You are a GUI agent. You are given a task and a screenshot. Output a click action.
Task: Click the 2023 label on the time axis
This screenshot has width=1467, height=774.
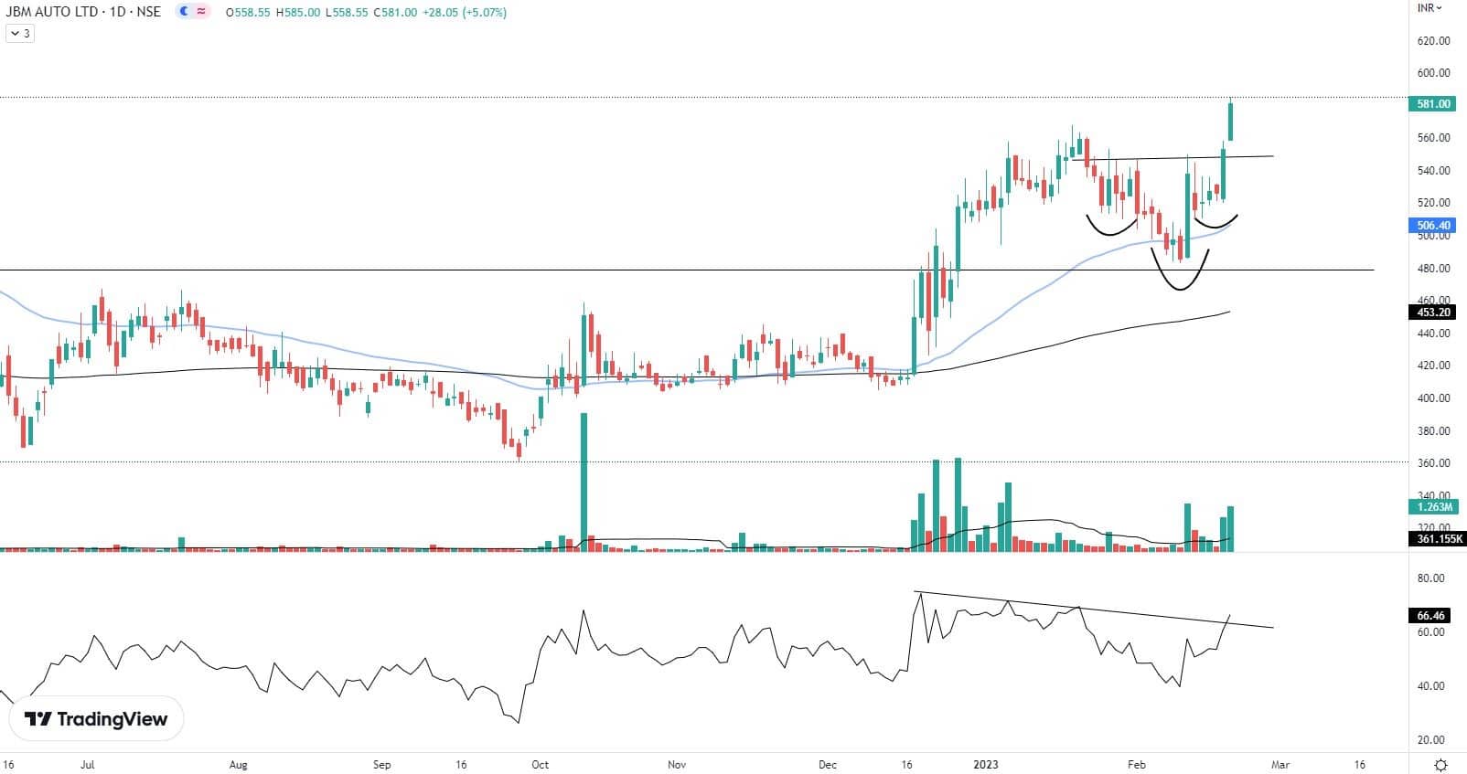pyautogui.click(x=985, y=764)
